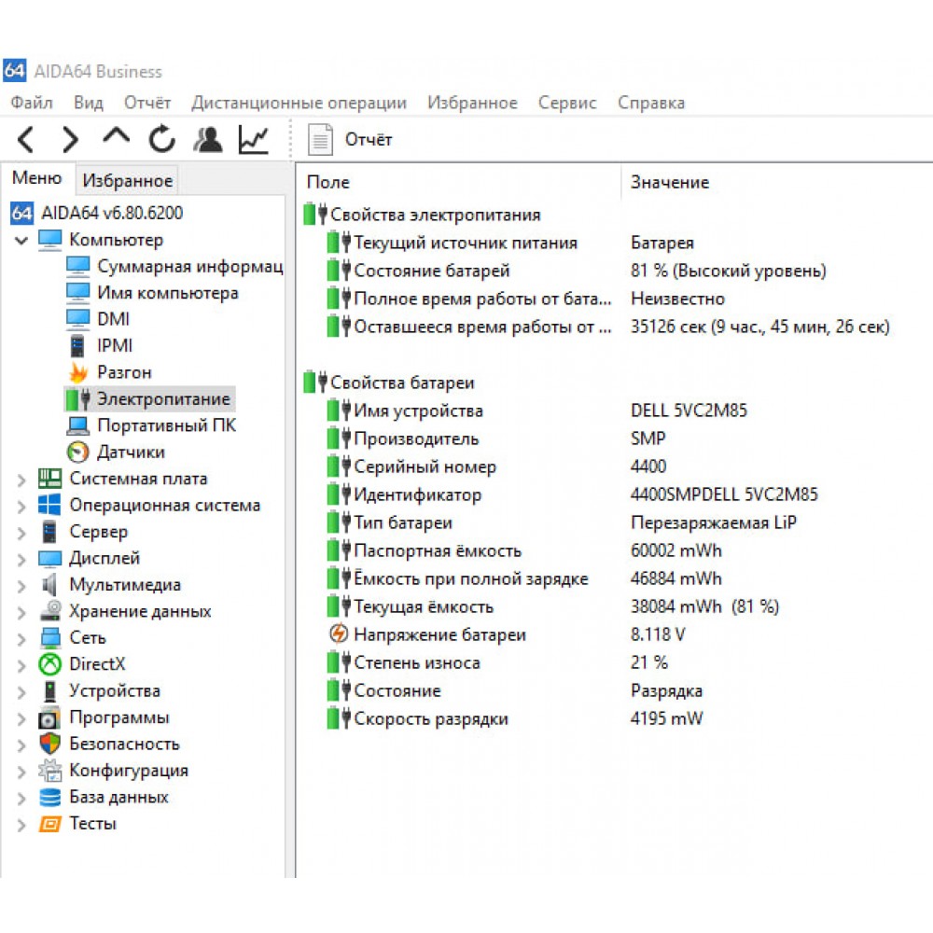Expand the Мультимедиа branch

21,586
